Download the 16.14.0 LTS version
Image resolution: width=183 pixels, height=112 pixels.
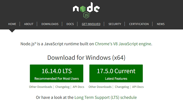(x=56, y=73)
